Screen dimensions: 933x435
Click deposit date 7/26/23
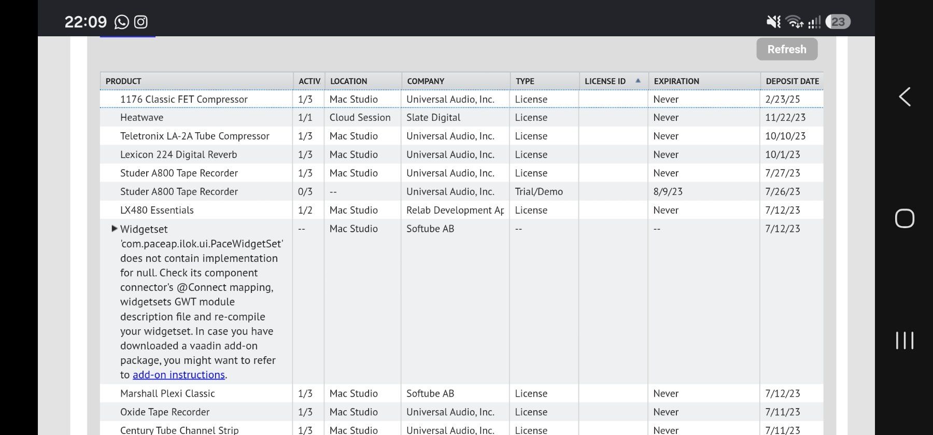point(783,192)
